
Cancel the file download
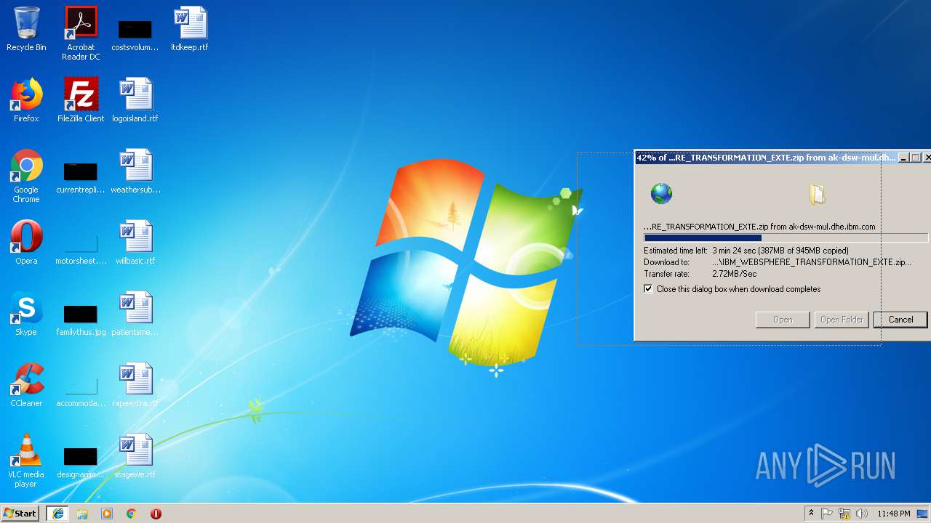[x=900, y=320]
